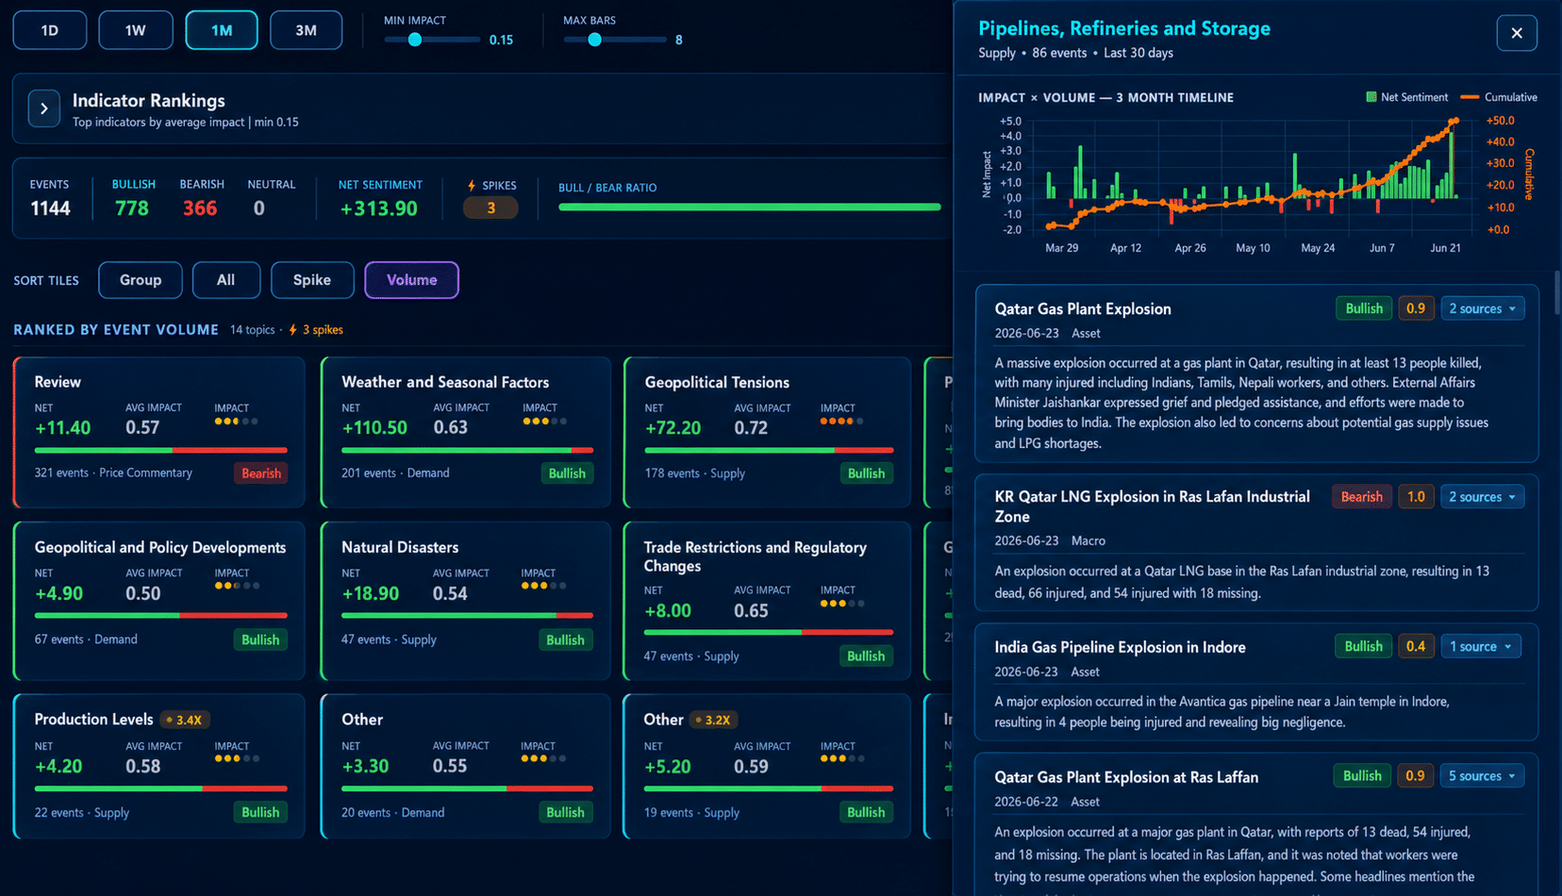Open the Natural Disasters tile
The image size is (1562, 896).
pyautogui.click(x=465, y=601)
